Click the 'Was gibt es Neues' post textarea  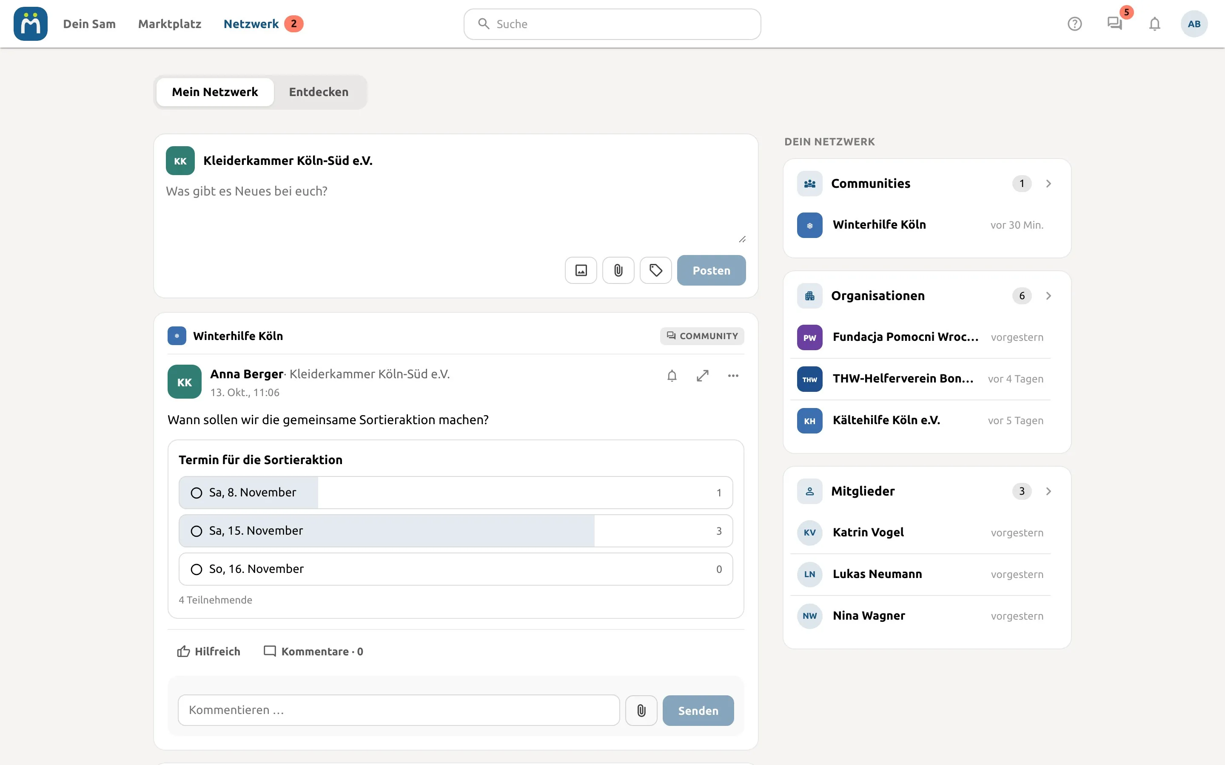tap(456, 212)
